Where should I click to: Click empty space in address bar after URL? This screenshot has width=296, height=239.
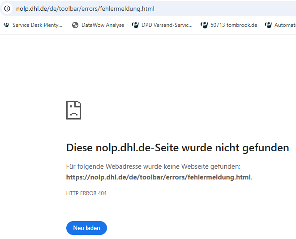(224, 9)
